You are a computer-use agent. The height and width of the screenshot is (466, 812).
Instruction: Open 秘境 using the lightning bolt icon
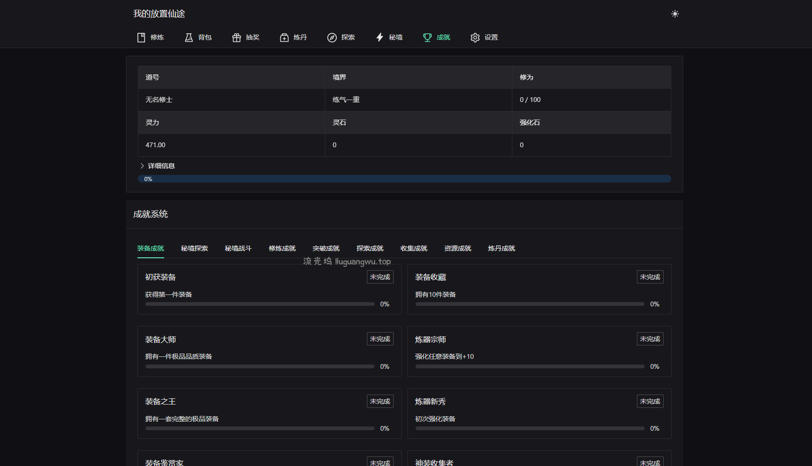[380, 38]
